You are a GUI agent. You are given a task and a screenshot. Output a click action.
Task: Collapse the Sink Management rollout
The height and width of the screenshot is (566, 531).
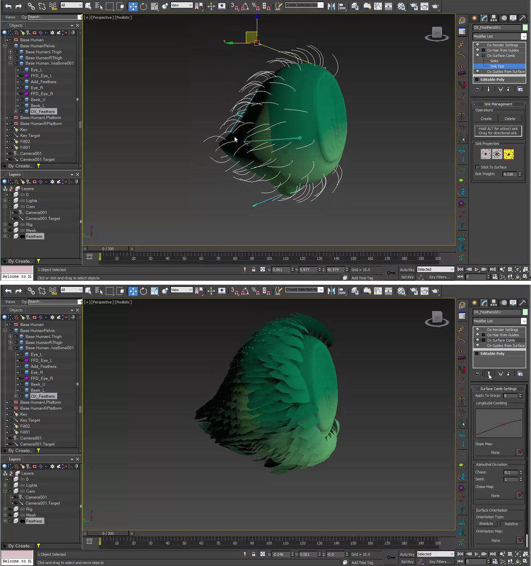[x=498, y=104]
